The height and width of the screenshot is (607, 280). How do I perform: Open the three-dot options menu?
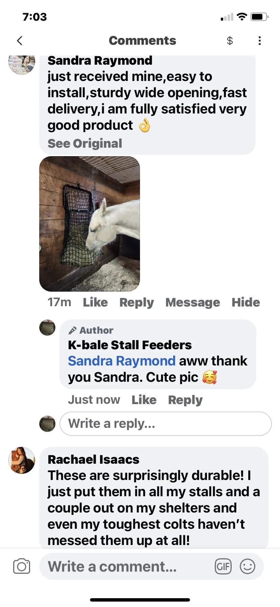[259, 41]
